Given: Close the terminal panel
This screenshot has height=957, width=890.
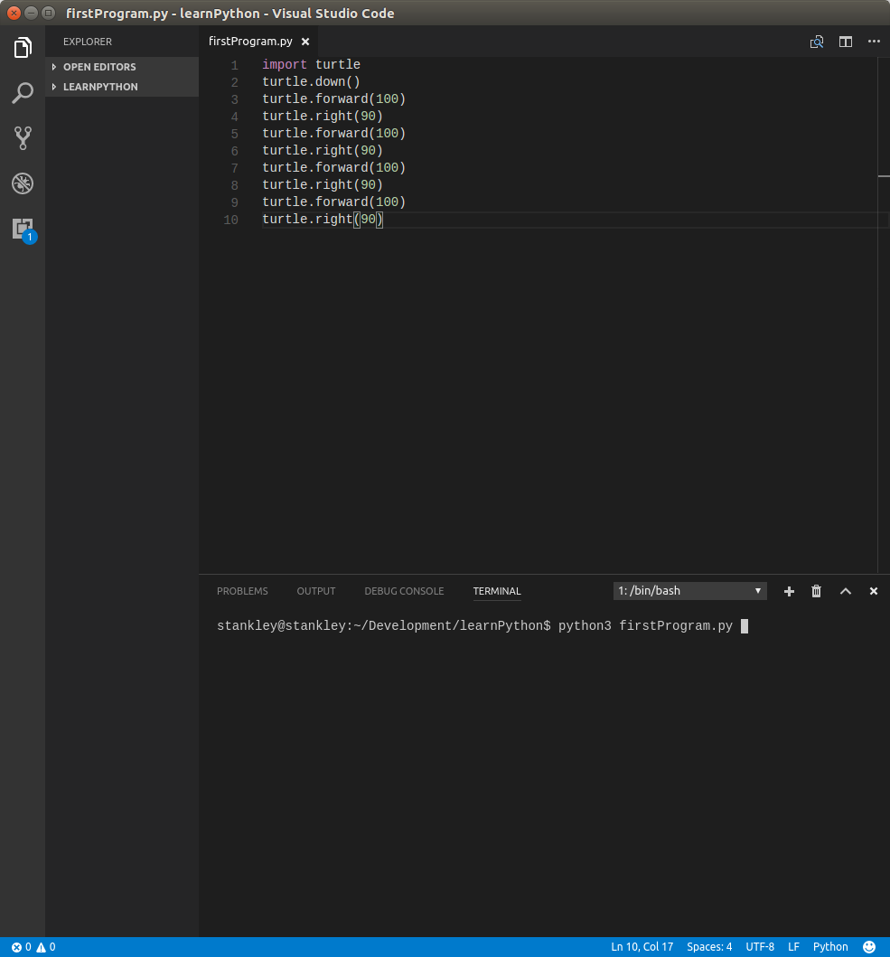Looking at the screenshot, I should pos(874,591).
